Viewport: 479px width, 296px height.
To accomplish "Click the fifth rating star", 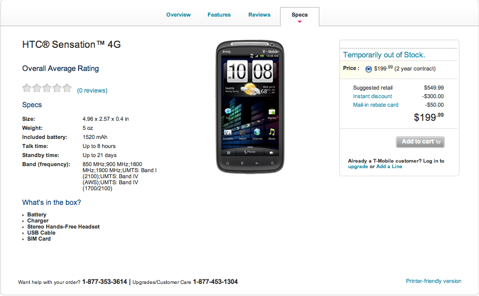I will 67,88.
